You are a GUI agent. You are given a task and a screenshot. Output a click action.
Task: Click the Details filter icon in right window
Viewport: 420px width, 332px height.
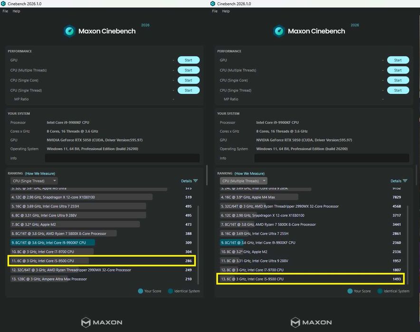(405, 181)
